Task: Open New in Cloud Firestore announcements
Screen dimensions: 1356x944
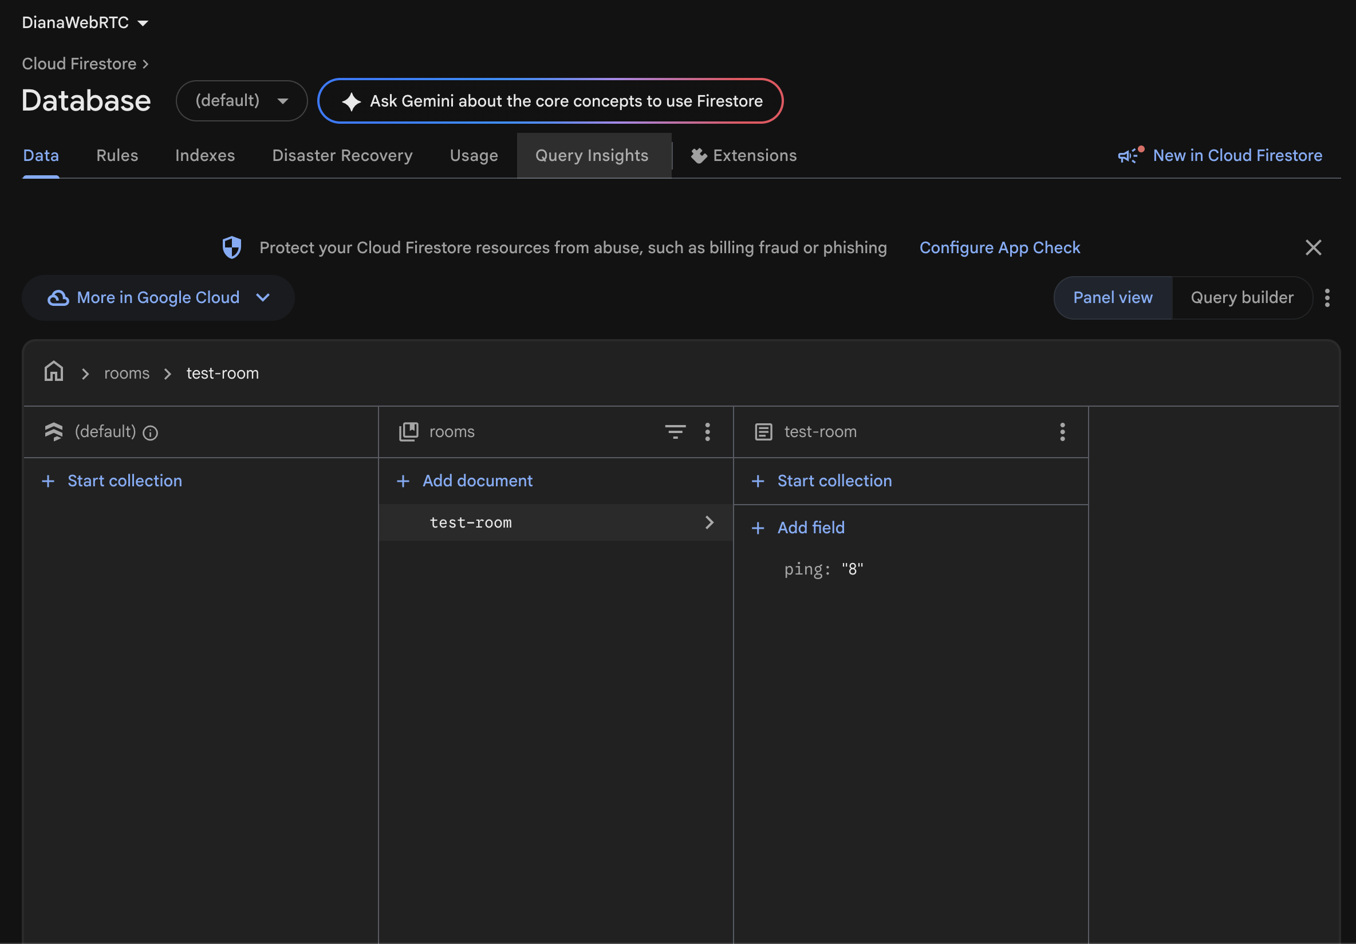Action: [1220, 155]
